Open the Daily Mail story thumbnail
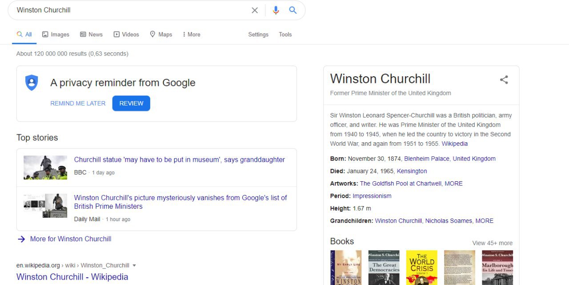 pos(45,206)
